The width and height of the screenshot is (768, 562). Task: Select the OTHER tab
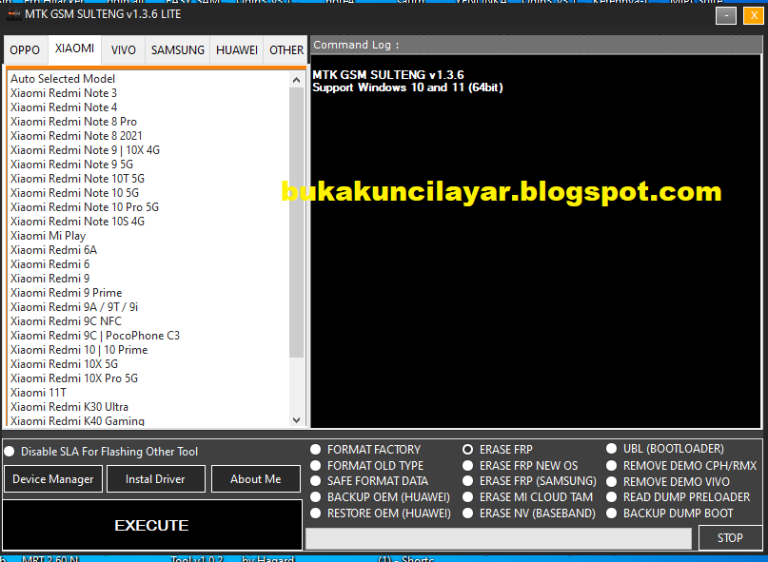coord(286,50)
